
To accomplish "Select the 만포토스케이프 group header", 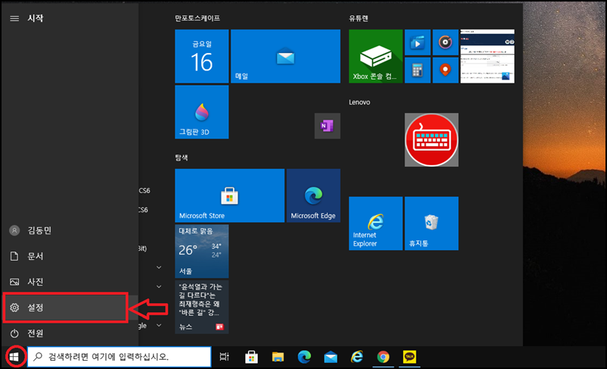I will [x=197, y=18].
